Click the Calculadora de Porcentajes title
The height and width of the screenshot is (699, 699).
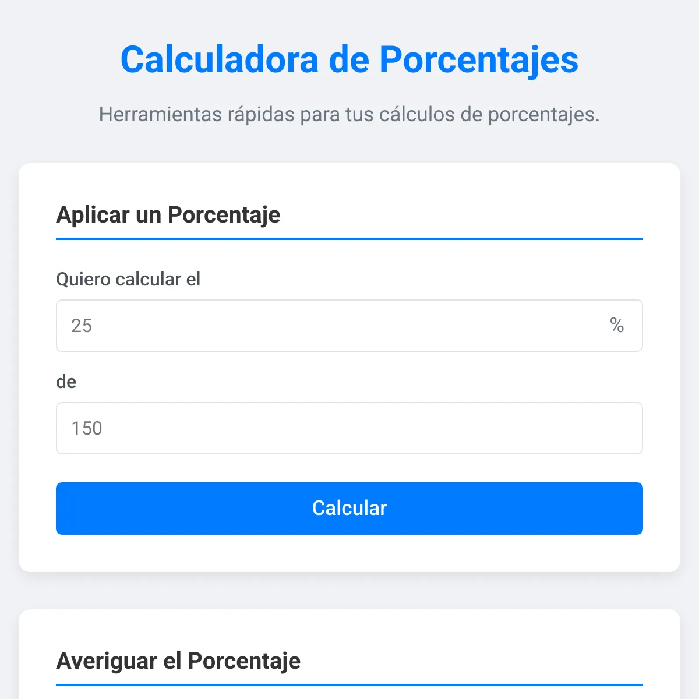(349, 59)
